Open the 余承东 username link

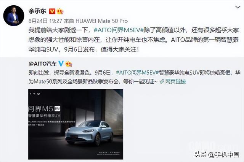(37, 11)
